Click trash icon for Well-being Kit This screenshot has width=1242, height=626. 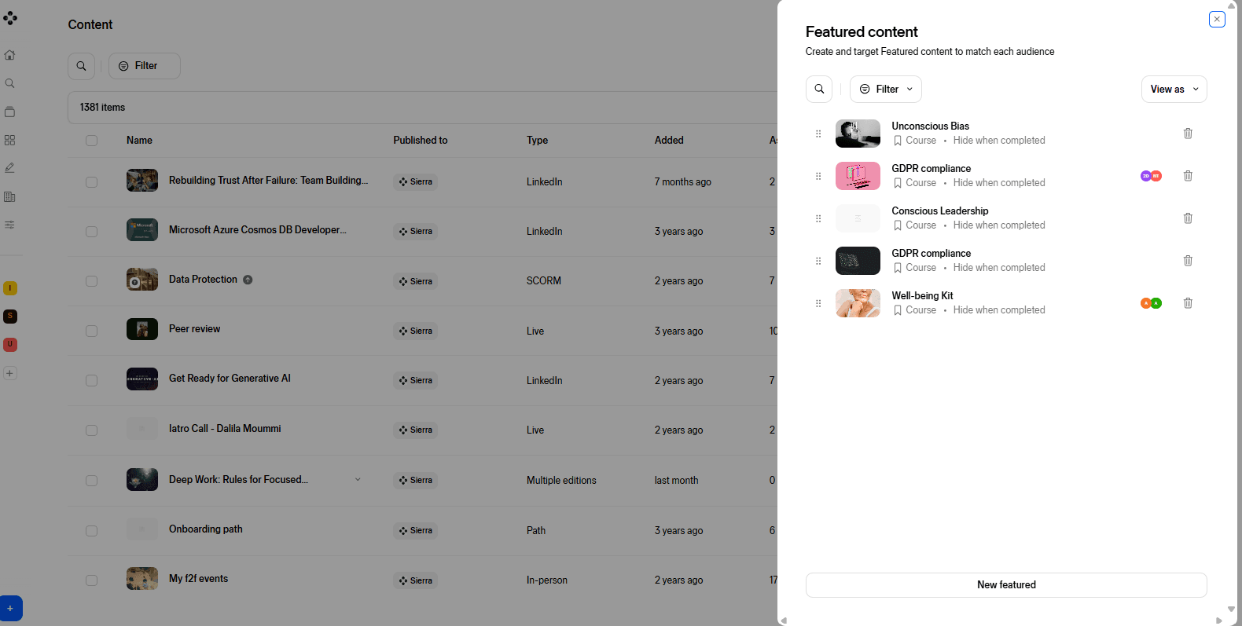point(1188,303)
